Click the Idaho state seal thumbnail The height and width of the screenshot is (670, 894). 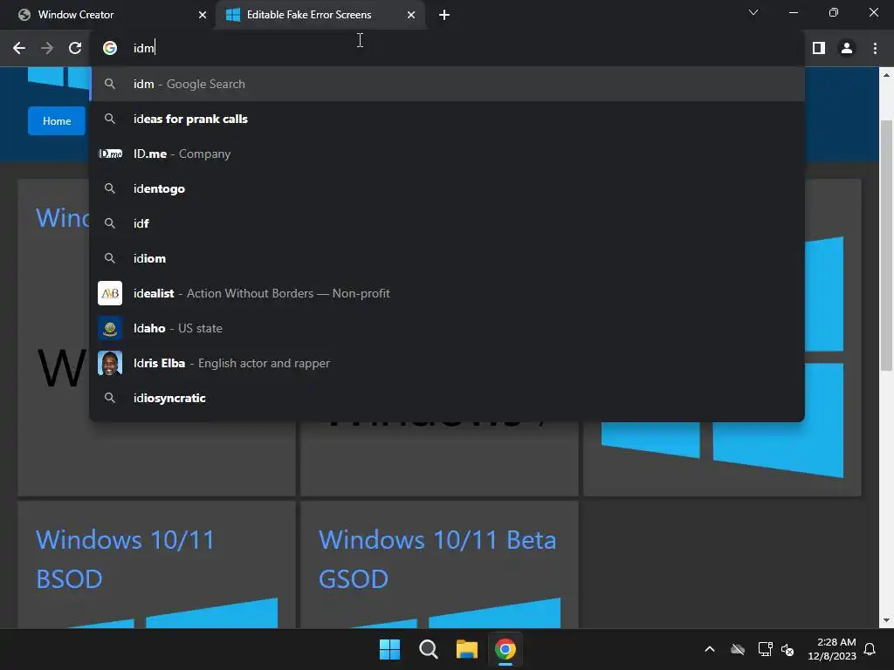pos(110,328)
